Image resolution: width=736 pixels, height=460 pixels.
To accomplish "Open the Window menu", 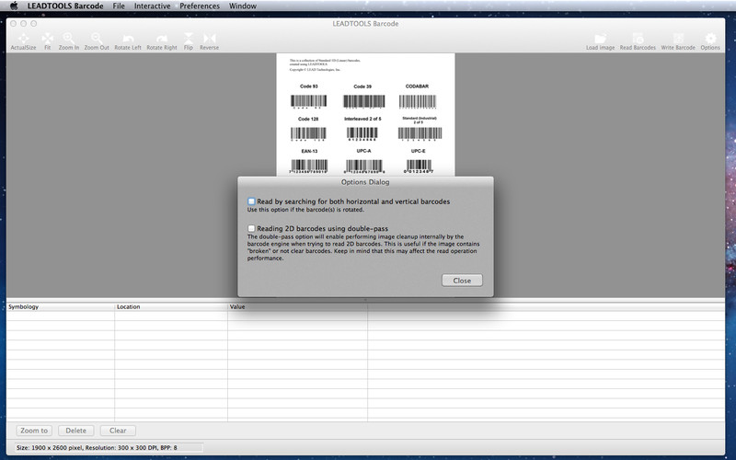I will 243,6.
